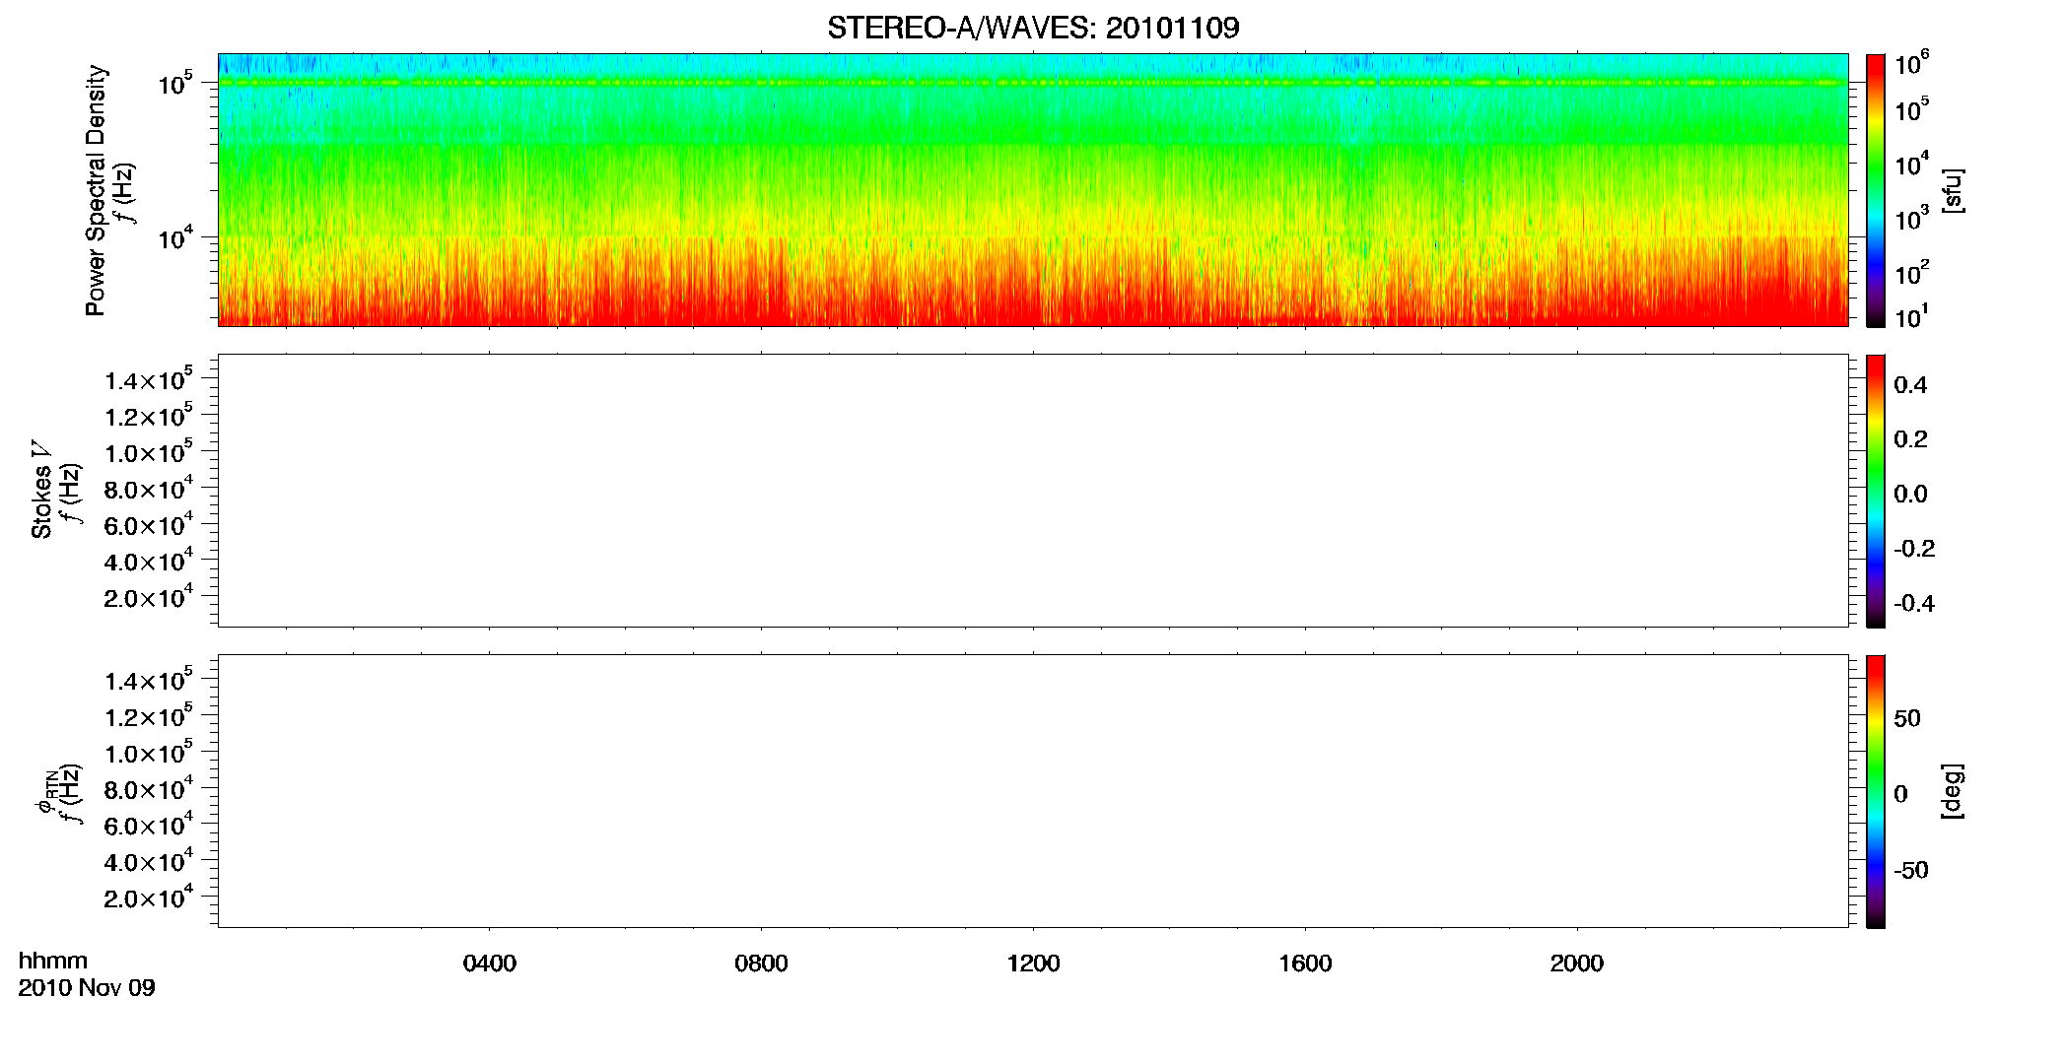Click the [deg] colorbar unit label
The width and height of the screenshot is (2066, 1064).
(1953, 791)
